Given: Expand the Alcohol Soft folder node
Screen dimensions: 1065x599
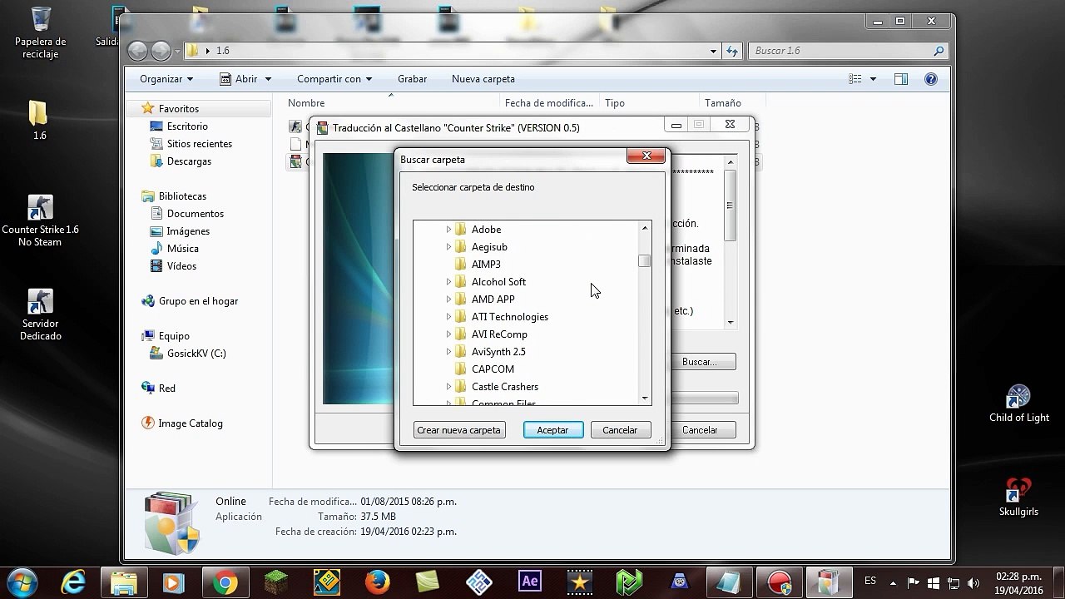Looking at the screenshot, I should coord(448,282).
